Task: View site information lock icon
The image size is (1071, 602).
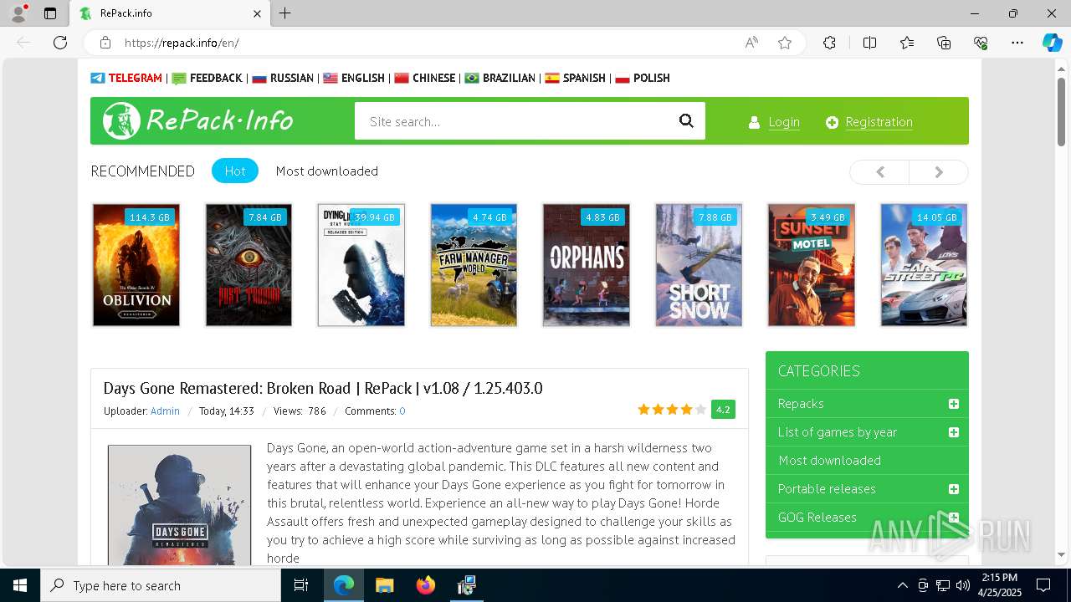Action: (x=105, y=43)
